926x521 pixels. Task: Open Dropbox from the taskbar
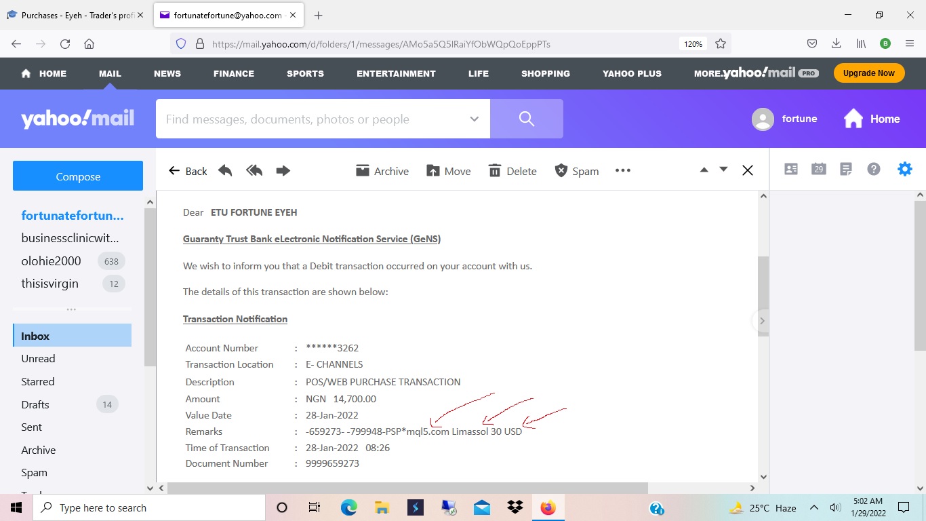coord(515,507)
